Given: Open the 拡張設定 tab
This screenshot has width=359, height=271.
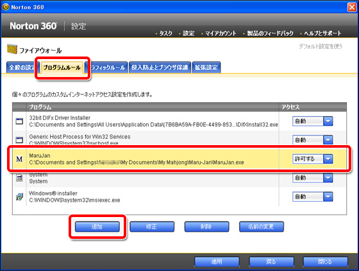Looking at the screenshot, I should point(206,67).
